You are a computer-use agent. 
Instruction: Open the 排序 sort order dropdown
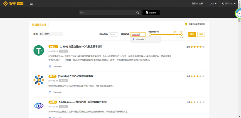pos(51,34)
